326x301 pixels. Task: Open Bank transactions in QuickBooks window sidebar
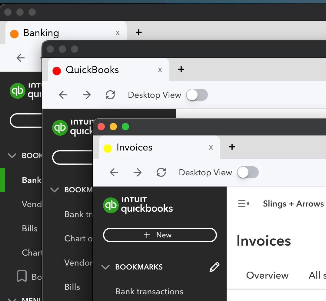tap(78, 214)
